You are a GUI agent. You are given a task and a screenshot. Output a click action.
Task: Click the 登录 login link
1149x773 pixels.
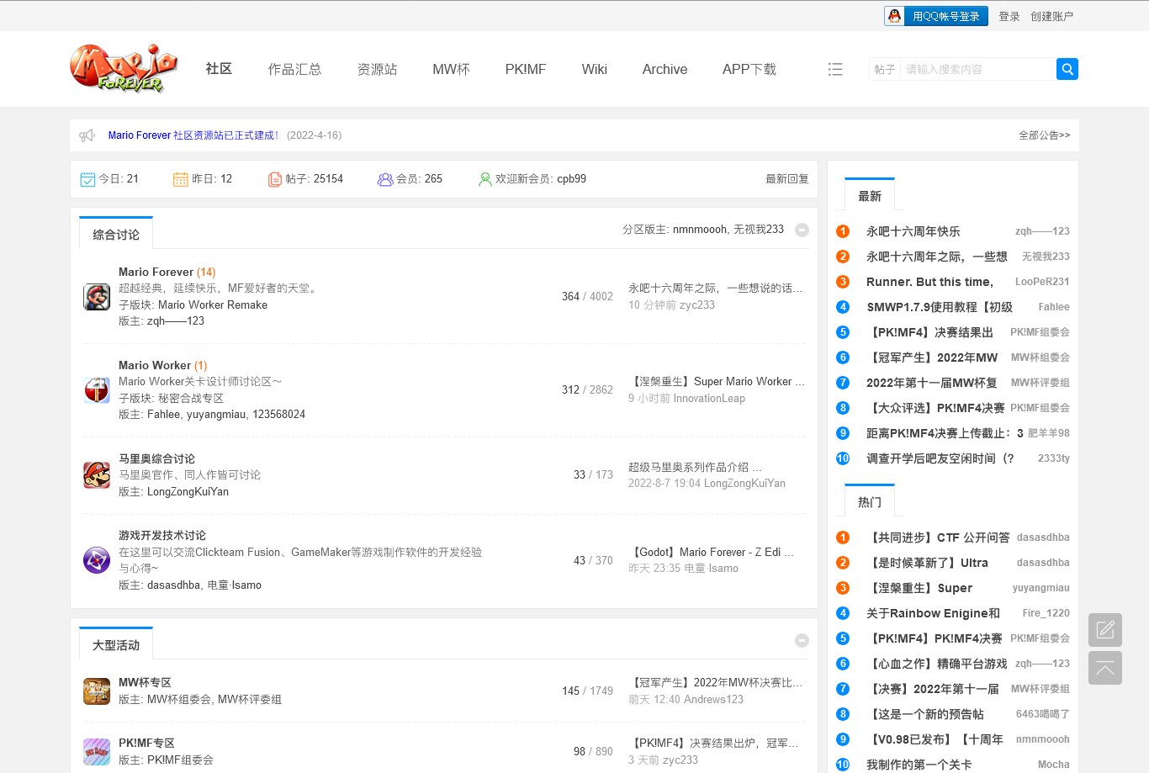click(x=1009, y=16)
